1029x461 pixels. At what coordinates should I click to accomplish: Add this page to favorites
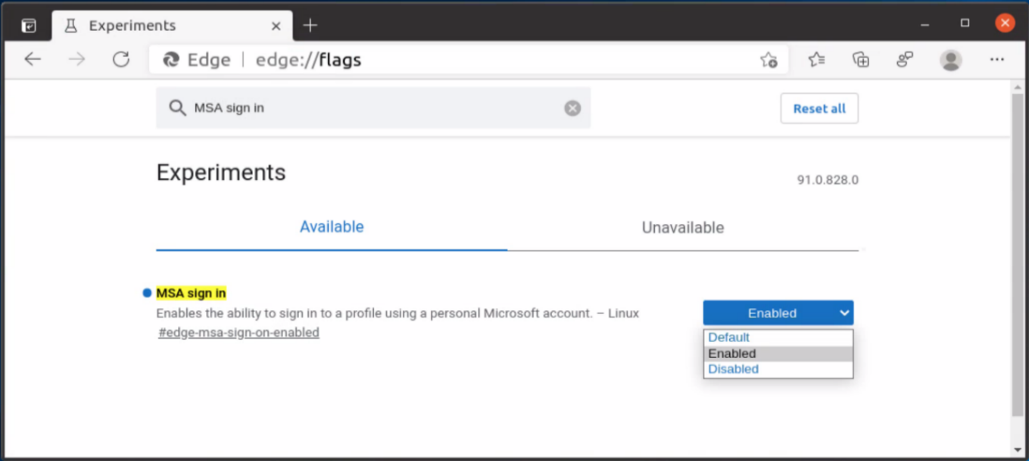pyautogui.click(x=769, y=59)
